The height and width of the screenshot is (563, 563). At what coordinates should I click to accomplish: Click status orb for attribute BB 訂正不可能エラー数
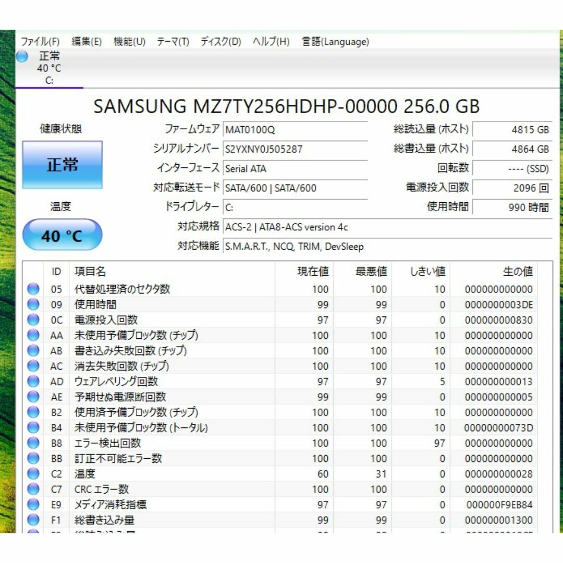pyautogui.click(x=33, y=459)
